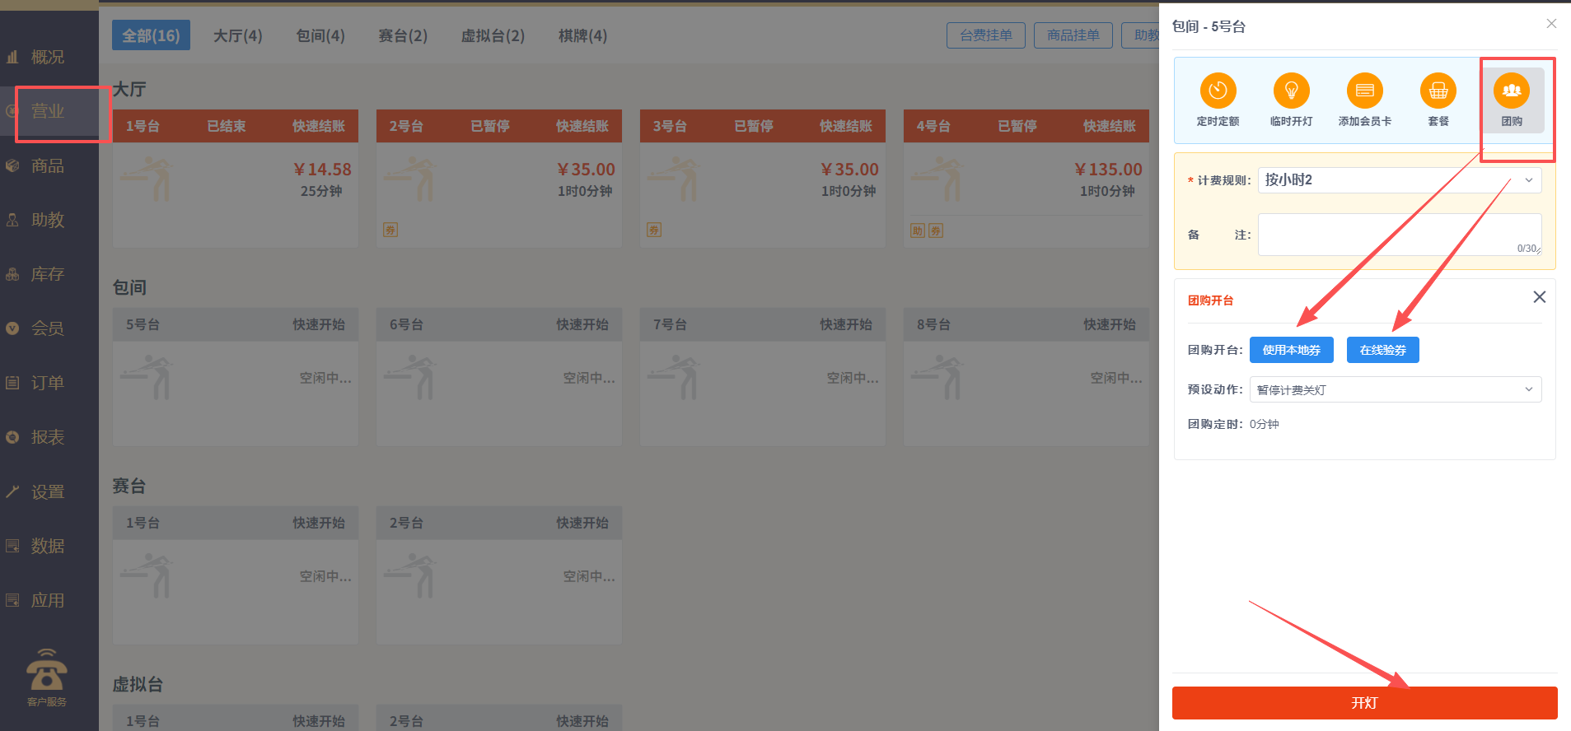Open the 套餐 basket icon
This screenshot has width=1571, height=731.
[1438, 91]
